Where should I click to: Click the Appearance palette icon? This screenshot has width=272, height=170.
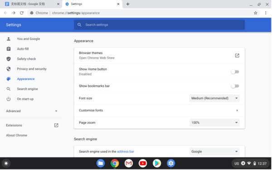9,79
